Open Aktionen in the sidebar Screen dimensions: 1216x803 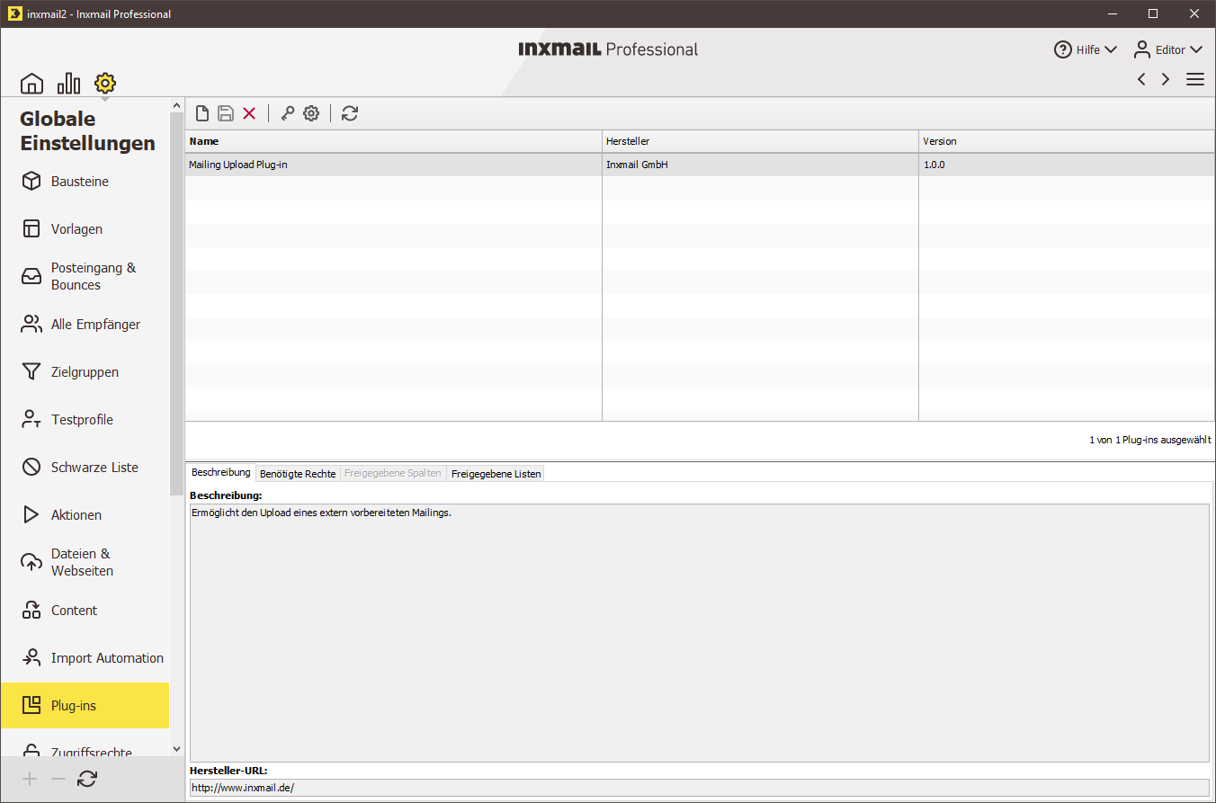(x=85, y=515)
